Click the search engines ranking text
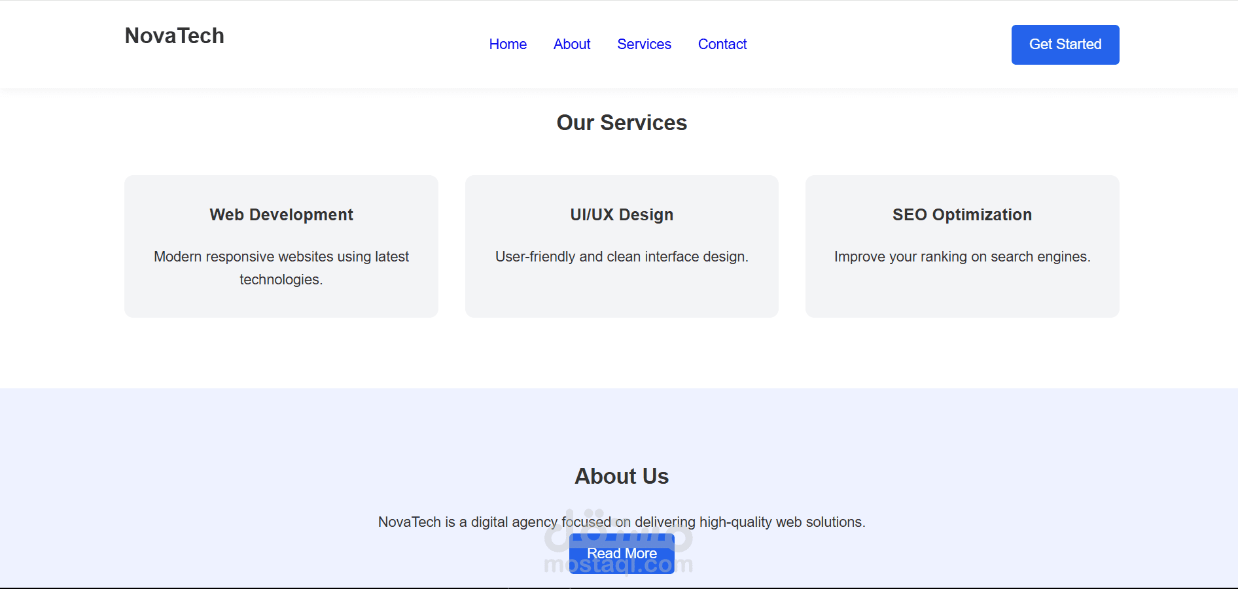Viewport: 1238px width, 589px height. pyautogui.click(x=962, y=256)
